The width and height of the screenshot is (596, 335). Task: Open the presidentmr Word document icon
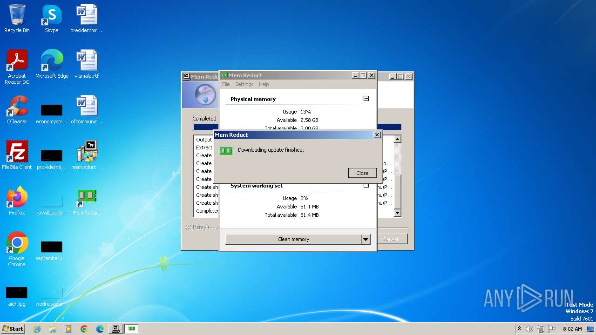(x=87, y=19)
